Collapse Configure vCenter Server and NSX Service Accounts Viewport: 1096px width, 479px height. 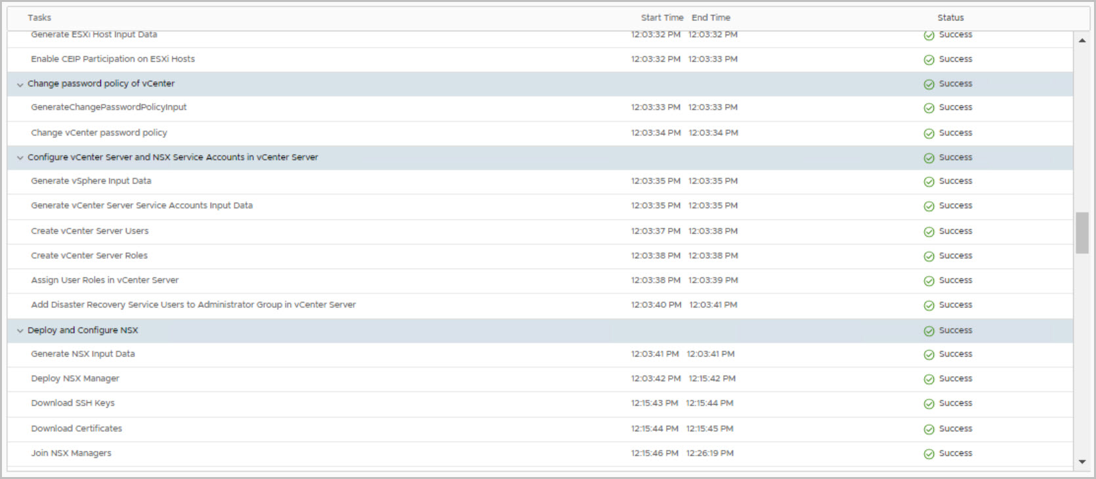20,158
